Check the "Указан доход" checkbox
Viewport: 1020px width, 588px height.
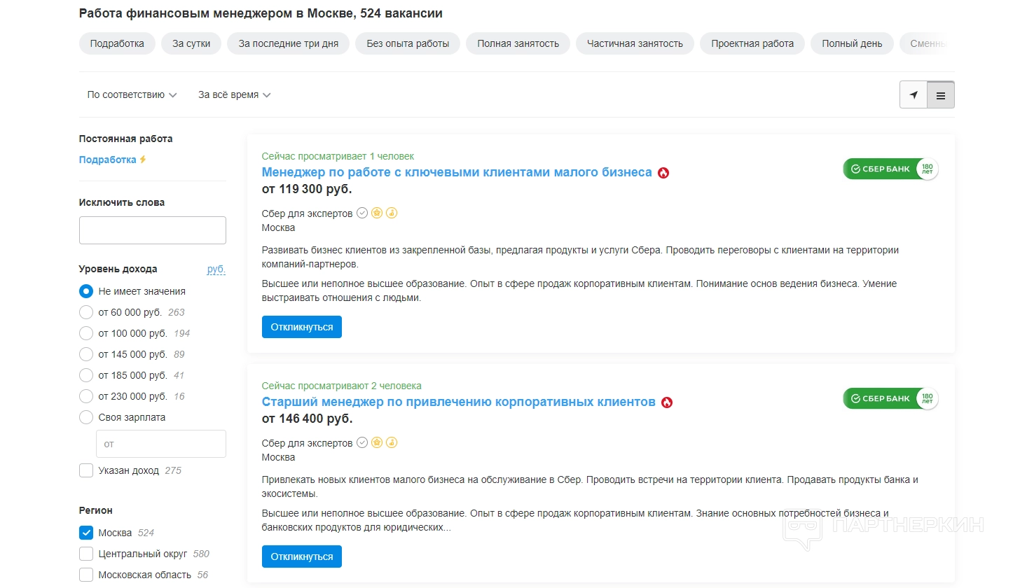[x=86, y=470]
